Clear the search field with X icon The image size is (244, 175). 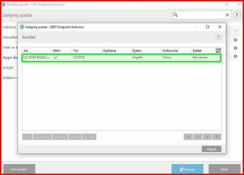[227, 15]
